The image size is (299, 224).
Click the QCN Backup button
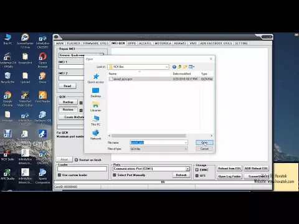pos(68,102)
